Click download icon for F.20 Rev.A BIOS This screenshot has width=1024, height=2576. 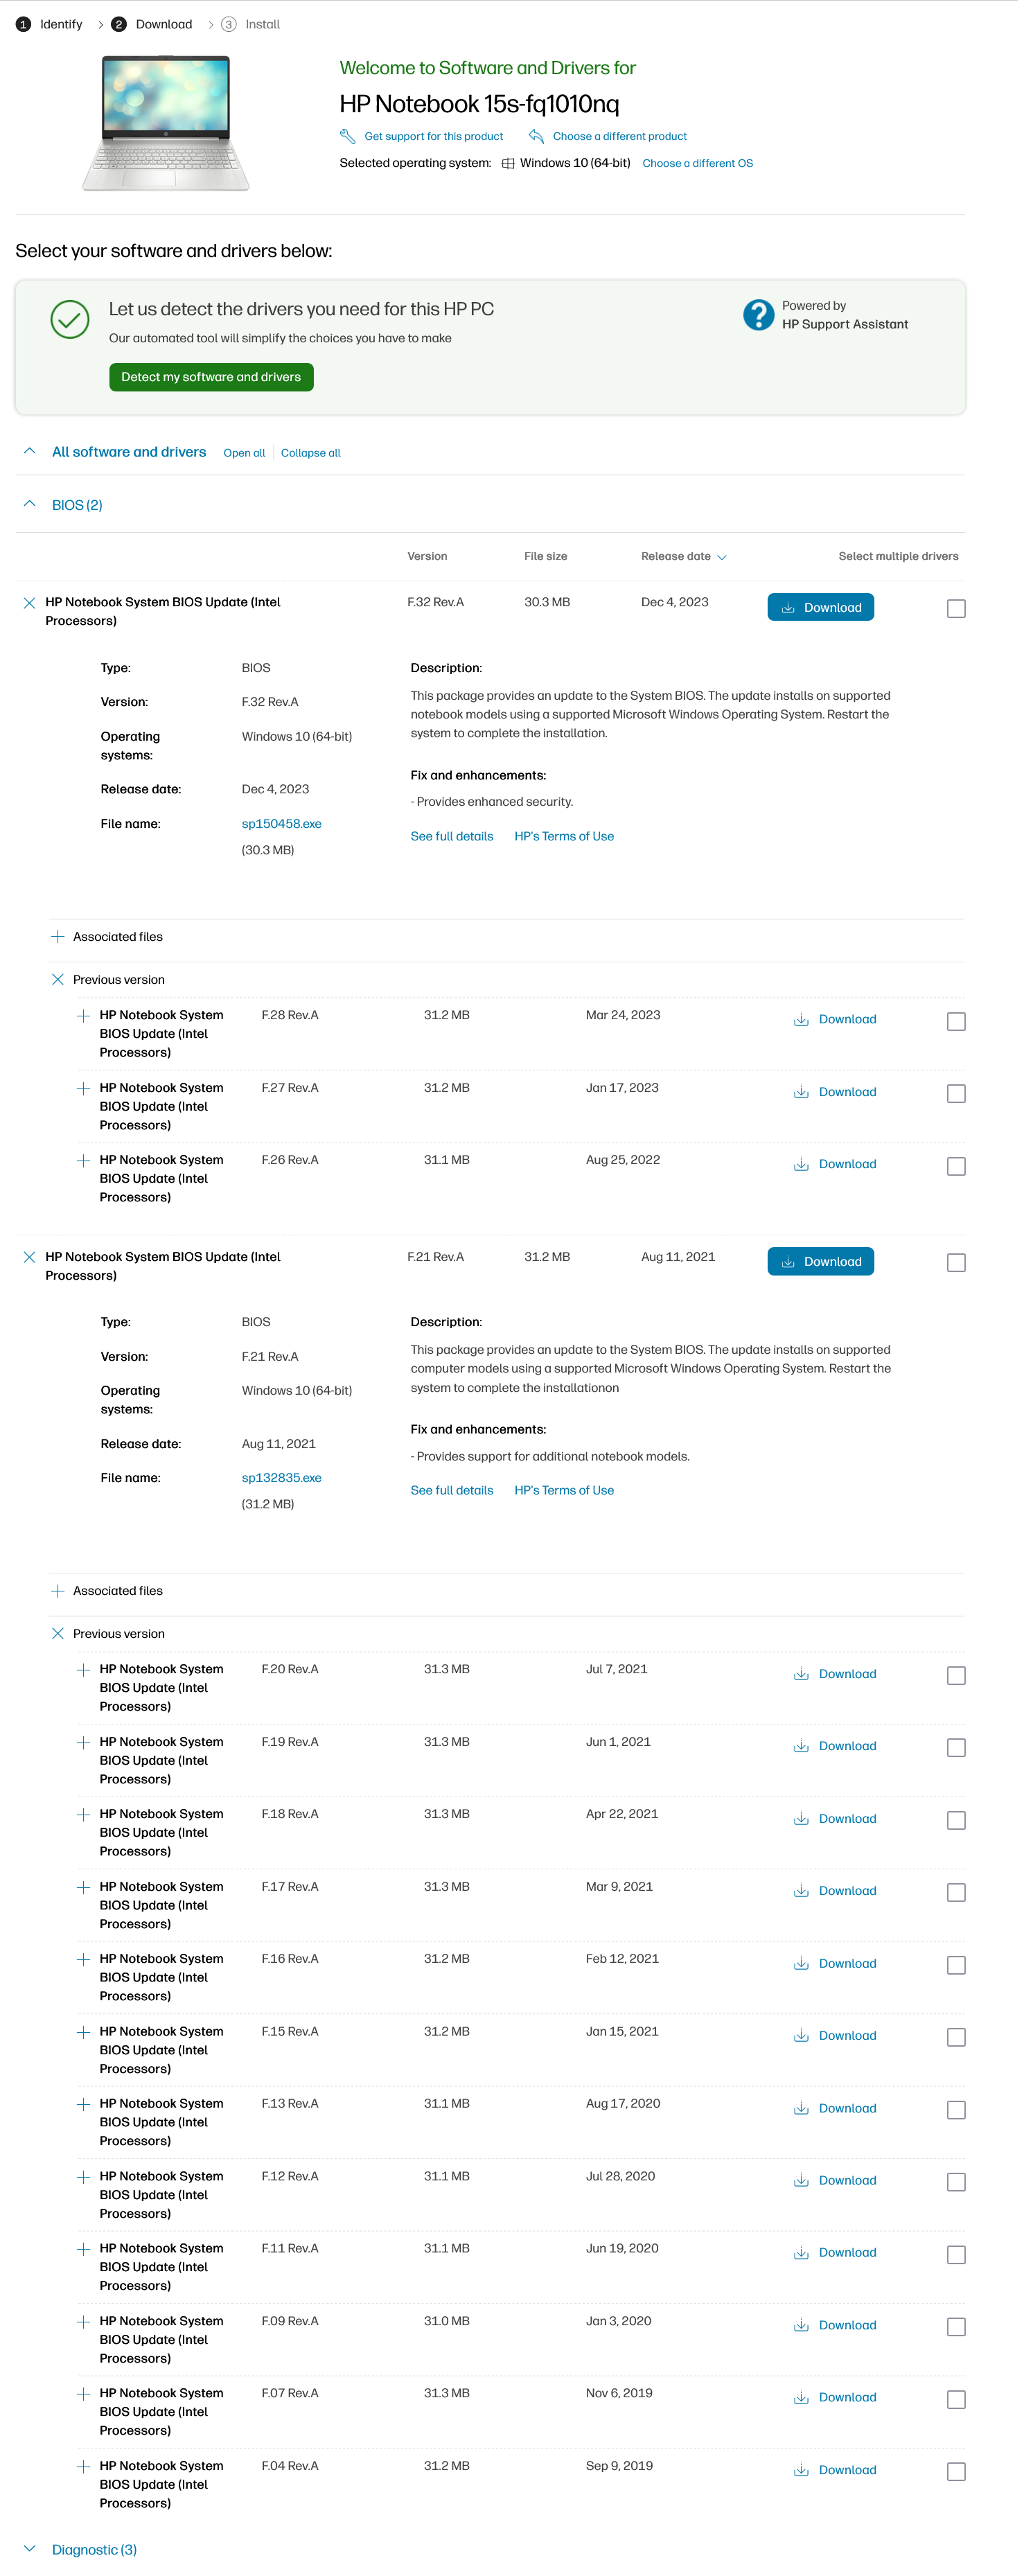(x=801, y=1674)
